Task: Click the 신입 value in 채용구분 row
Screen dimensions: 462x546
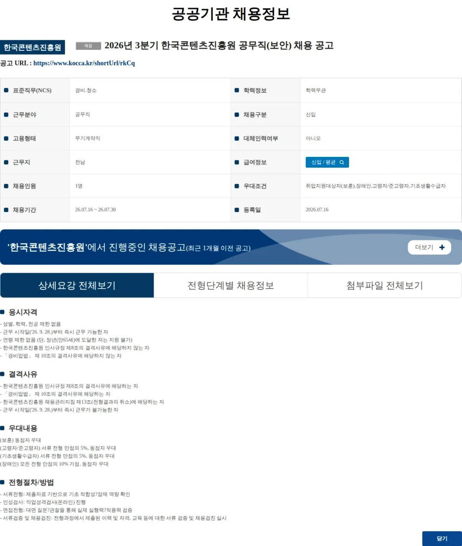Action: pos(311,115)
